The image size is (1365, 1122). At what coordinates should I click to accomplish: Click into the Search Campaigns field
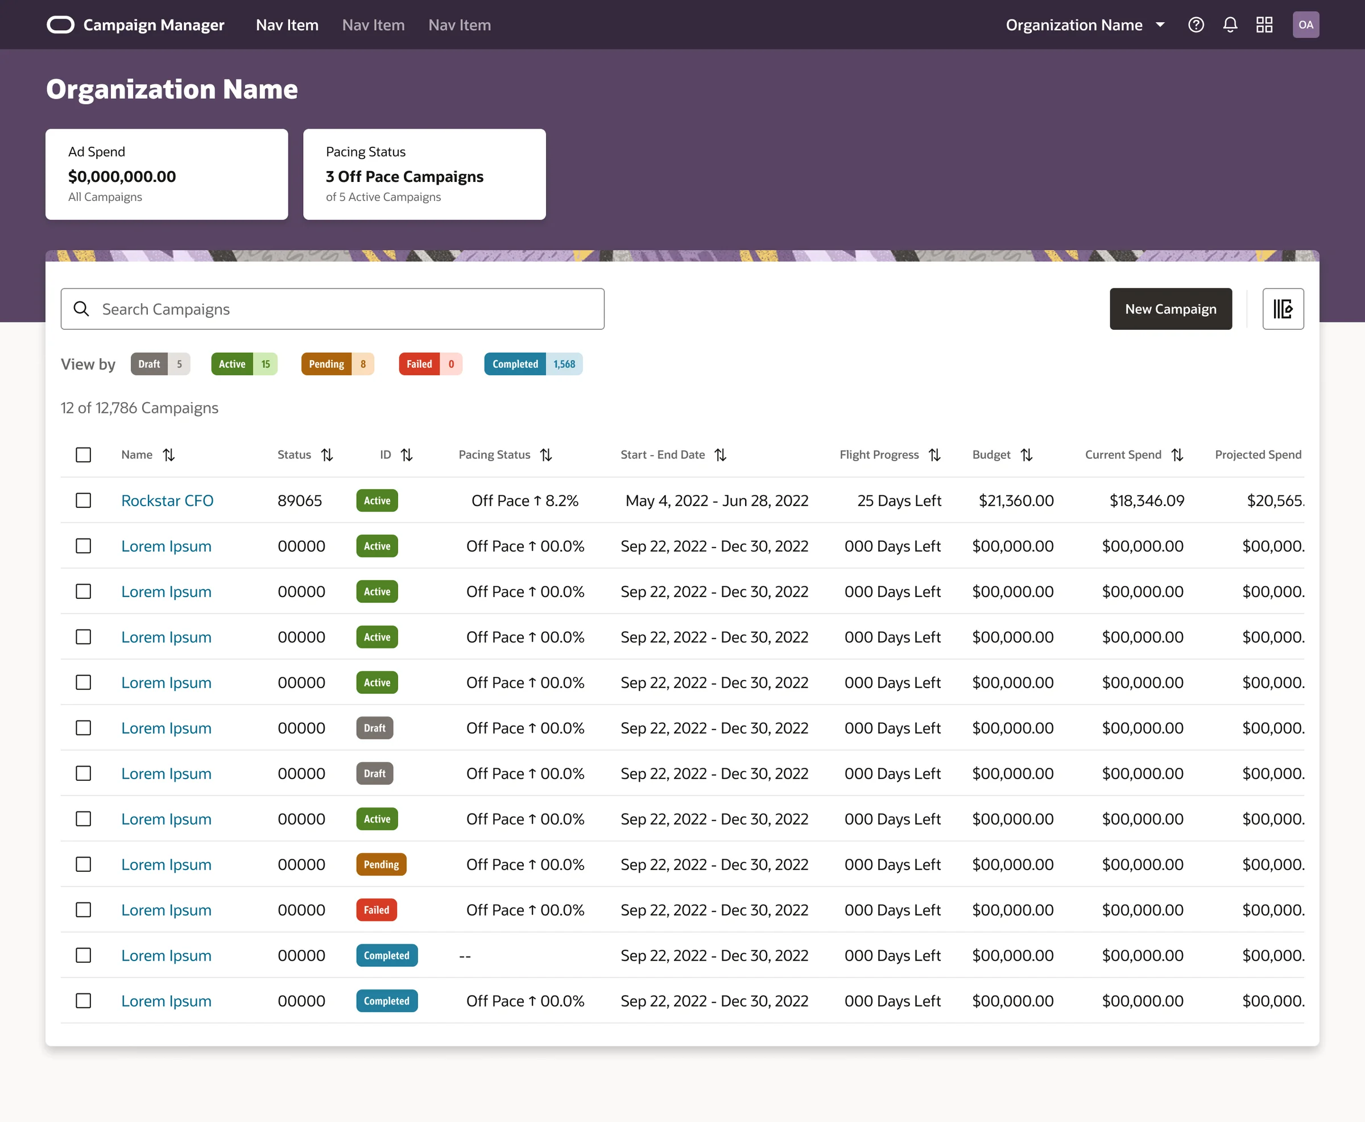point(333,309)
